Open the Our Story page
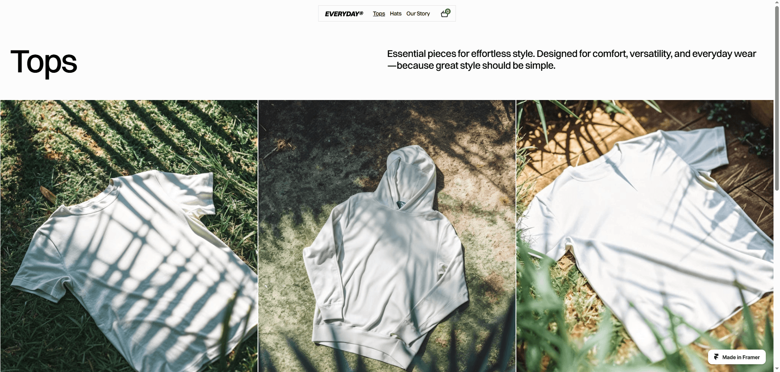The image size is (780, 372). coord(418,13)
